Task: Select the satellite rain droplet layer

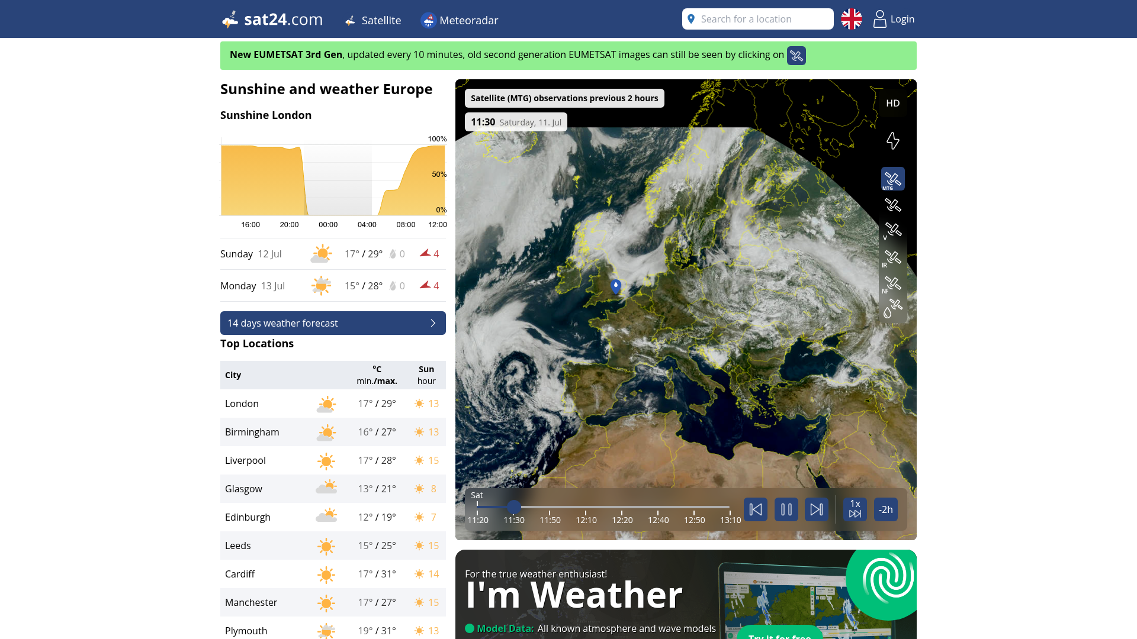Action: [x=892, y=308]
